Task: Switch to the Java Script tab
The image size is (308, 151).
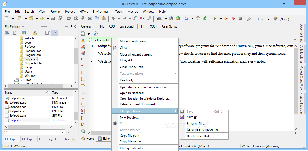Action: 127,26
